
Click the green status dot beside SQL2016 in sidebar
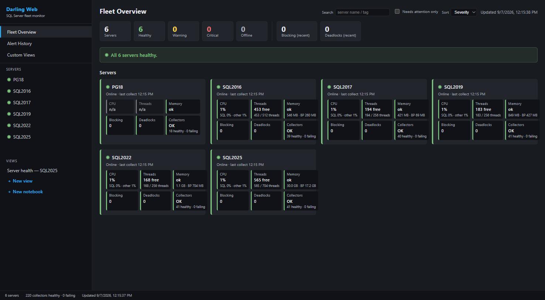pyautogui.click(x=9, y=91)
